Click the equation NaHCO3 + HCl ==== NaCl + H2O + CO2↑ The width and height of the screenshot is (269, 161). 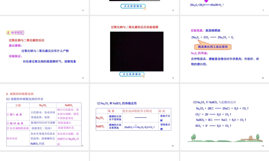(221, 120)
